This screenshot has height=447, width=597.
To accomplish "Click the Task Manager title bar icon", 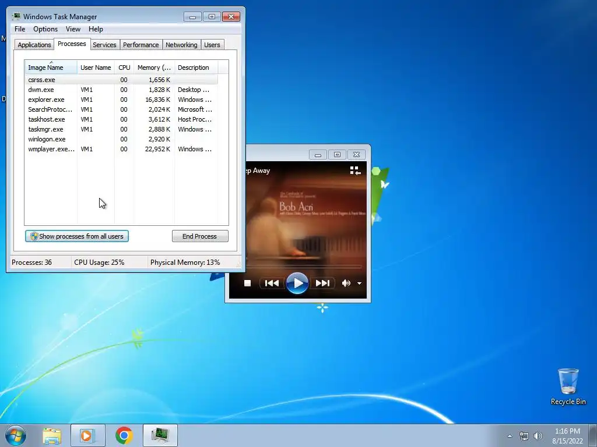I will 16,16.
